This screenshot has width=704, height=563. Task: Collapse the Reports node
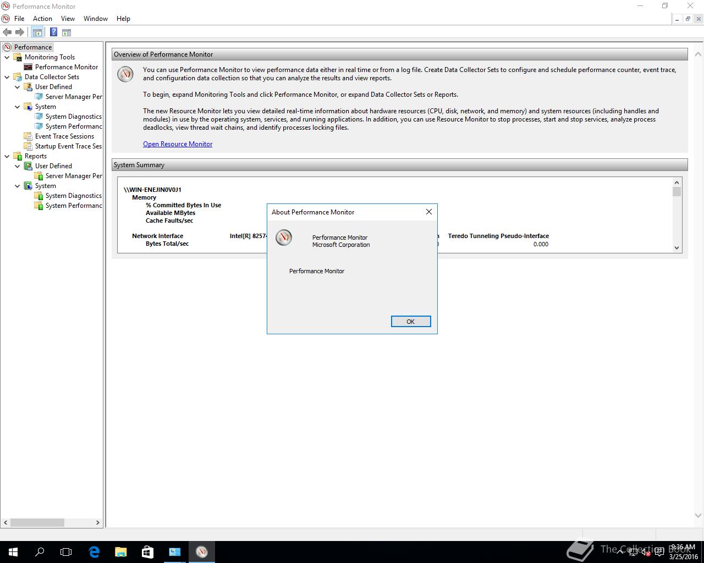pos(7,156)
